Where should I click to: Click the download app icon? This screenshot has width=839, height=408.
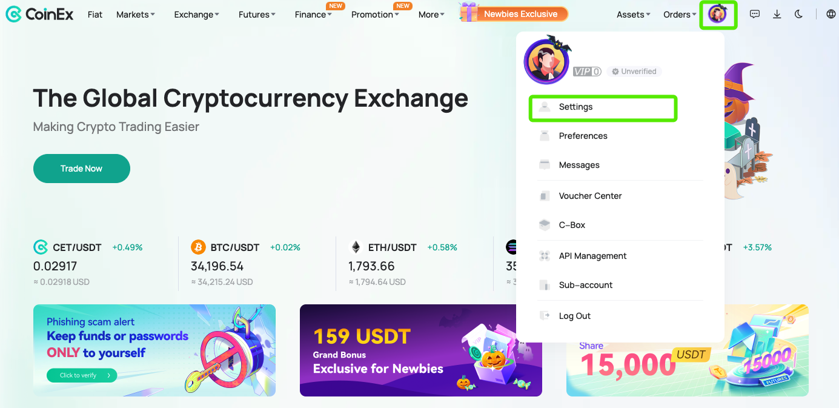coord(777,15)
